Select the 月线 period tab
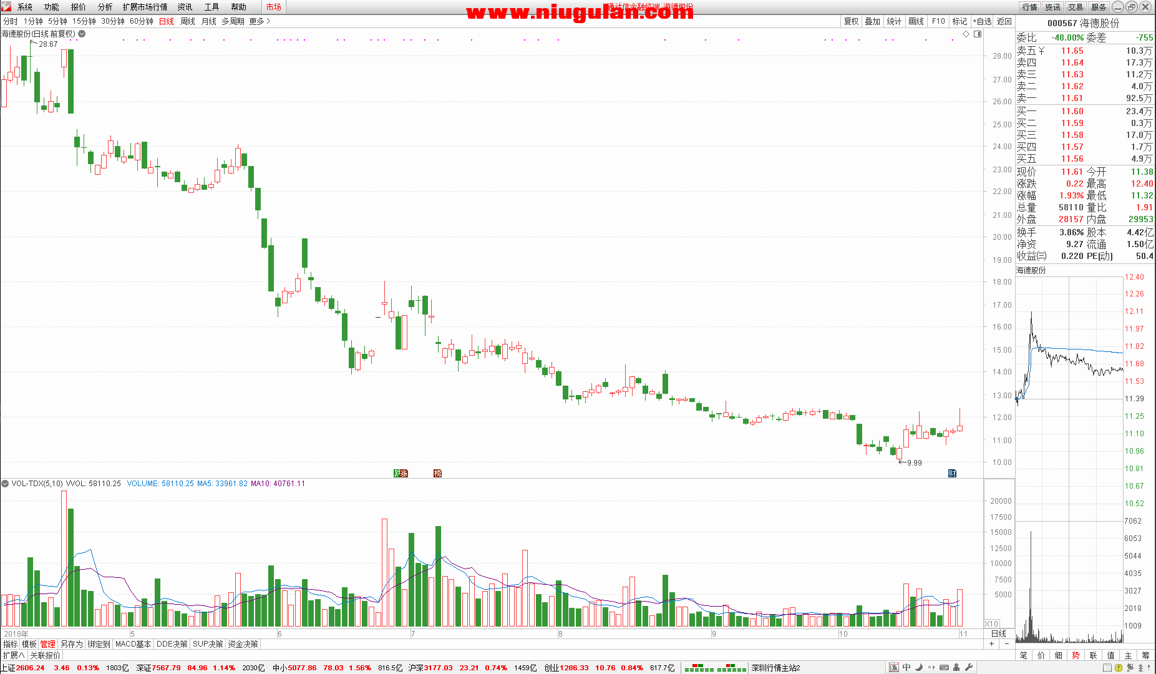 [209, 21]
